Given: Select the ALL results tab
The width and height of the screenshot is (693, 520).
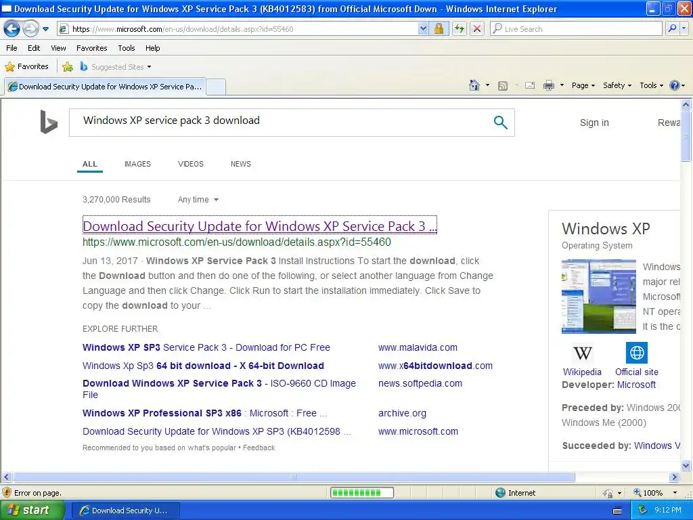Looking at the screenshot, I should point(90,164).
